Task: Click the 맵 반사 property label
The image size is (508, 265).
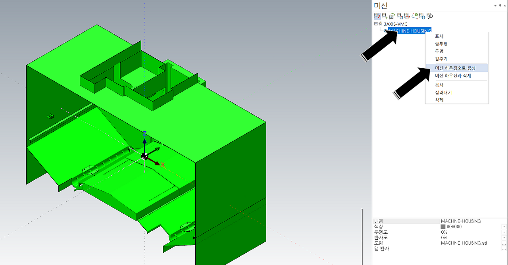Action: [x=381, y=249]
